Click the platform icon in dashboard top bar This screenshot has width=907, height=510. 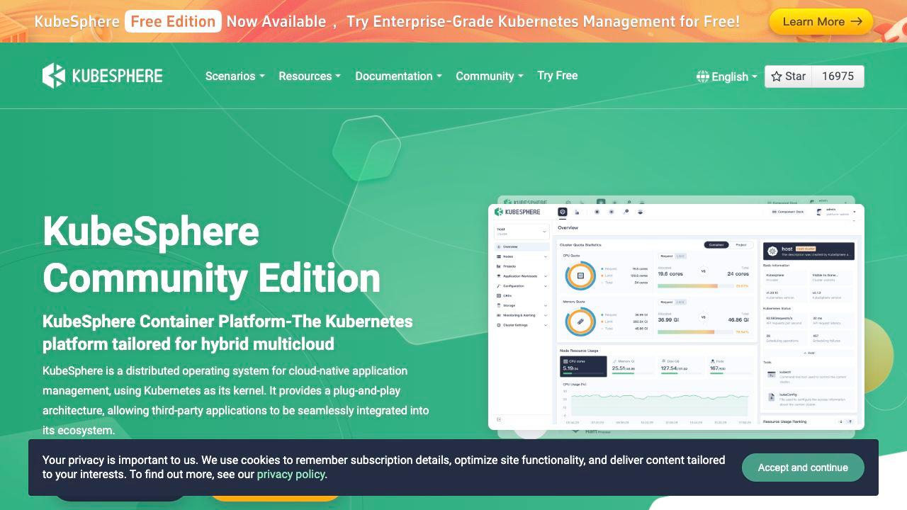pyautogui.click(x=563, y=212)
